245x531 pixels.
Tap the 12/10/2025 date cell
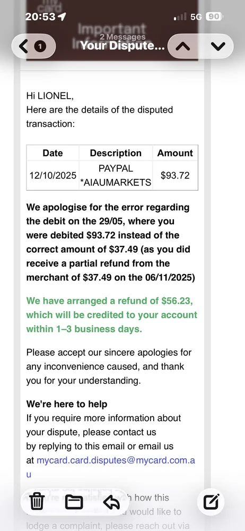[53, 175]
